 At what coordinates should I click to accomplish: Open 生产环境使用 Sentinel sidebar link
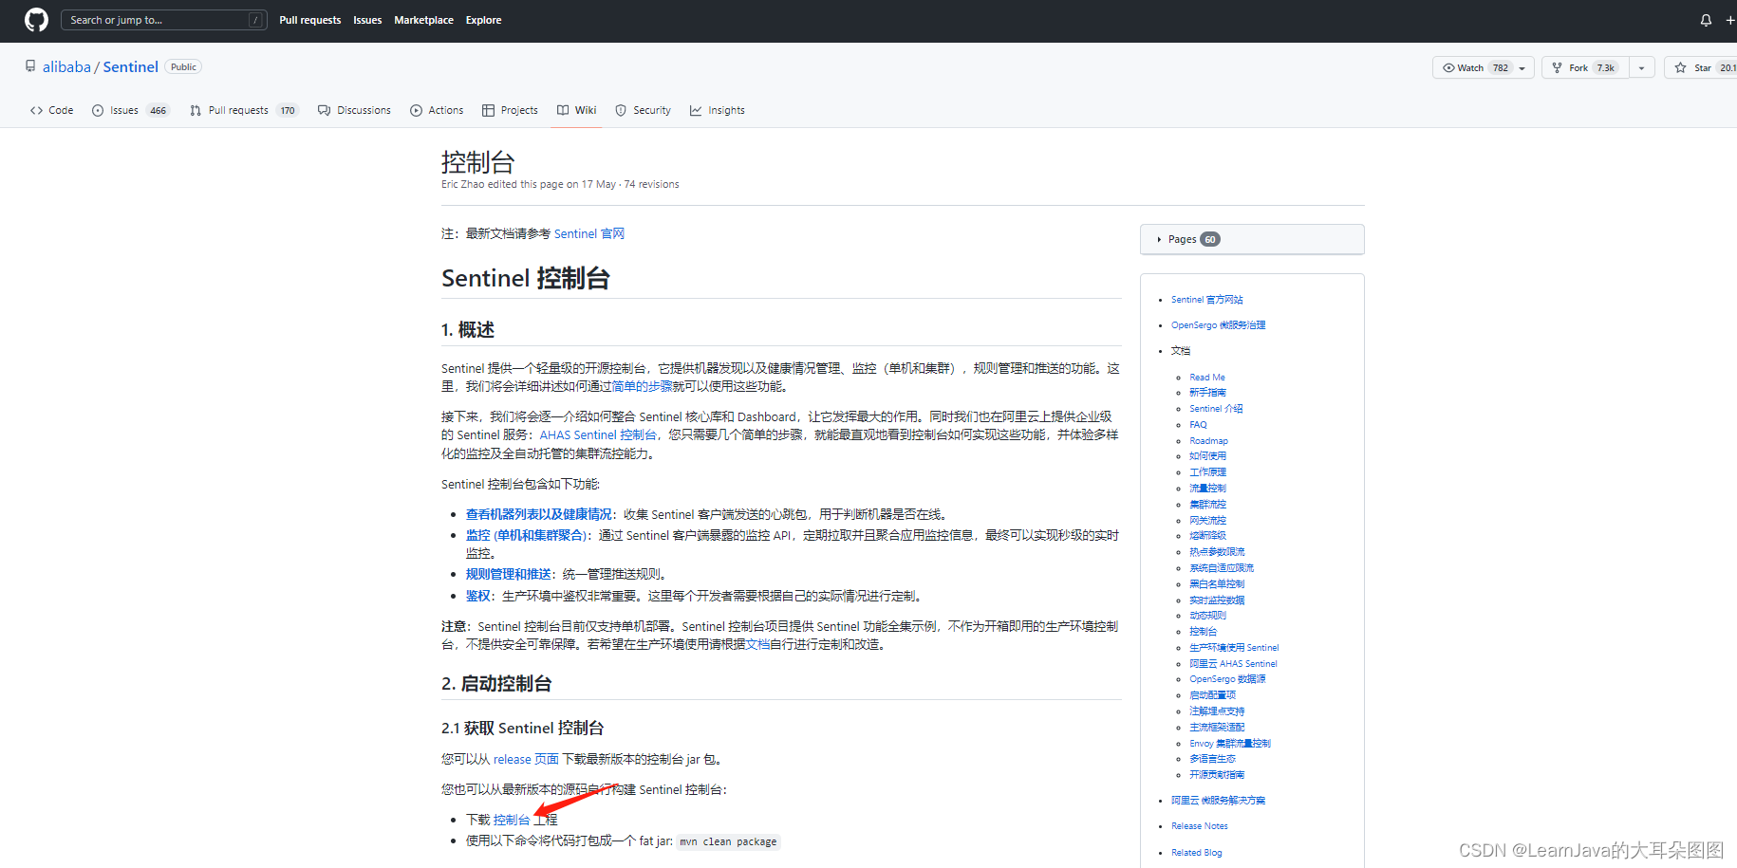pyautogui.click(x=1234, y=648)
